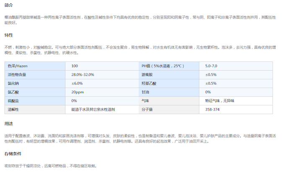Image resolution: width=284 pixels, height=172 pixels.
Task: Click the 分子量 label cell
Action: [169, 109]
